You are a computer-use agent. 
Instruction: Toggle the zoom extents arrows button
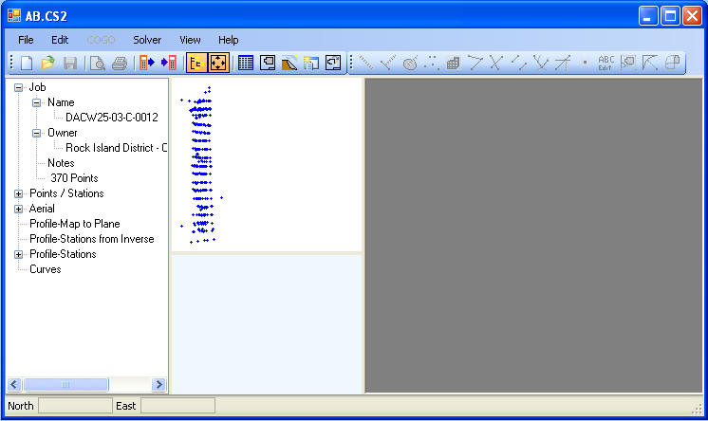pyautogui.click(x=218, y=63)
